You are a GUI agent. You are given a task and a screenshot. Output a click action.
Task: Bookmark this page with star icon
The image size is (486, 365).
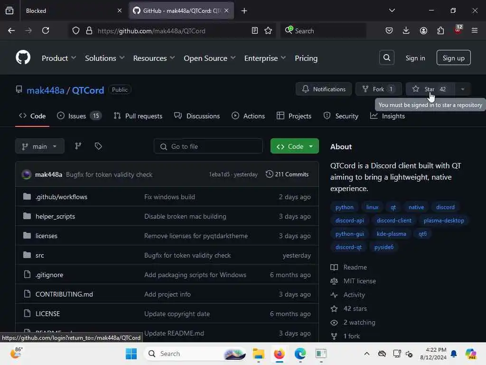pyautogui.click(x=268, y=31)
